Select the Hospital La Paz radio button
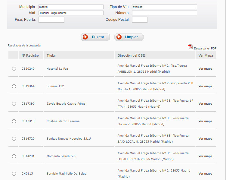This screenshot has width=226, height=180. (x=14, y=69)
